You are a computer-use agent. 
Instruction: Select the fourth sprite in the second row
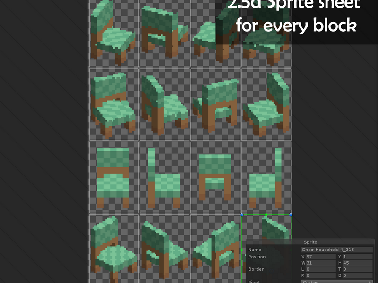click(x=266, y=104)
